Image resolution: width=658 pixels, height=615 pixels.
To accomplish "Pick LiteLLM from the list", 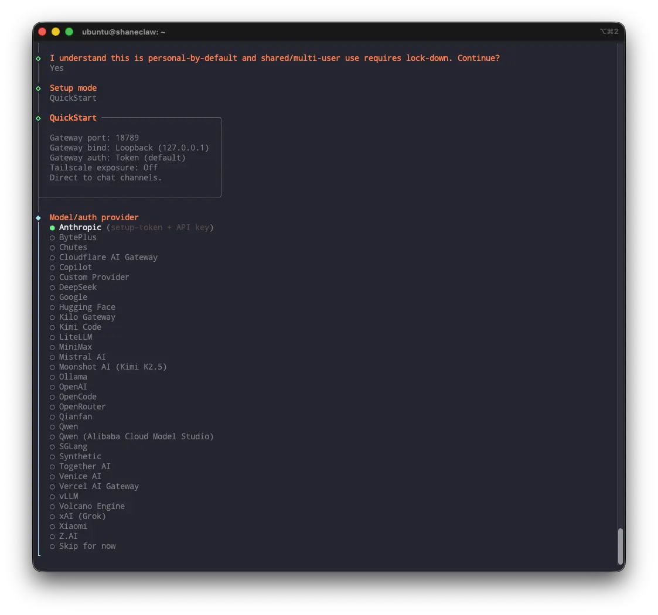I will point(70,337).
